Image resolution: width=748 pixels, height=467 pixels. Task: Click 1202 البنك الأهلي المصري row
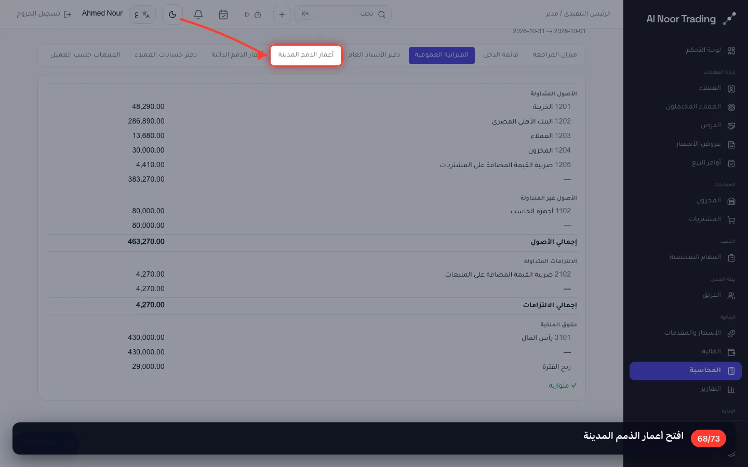point(312,121)
